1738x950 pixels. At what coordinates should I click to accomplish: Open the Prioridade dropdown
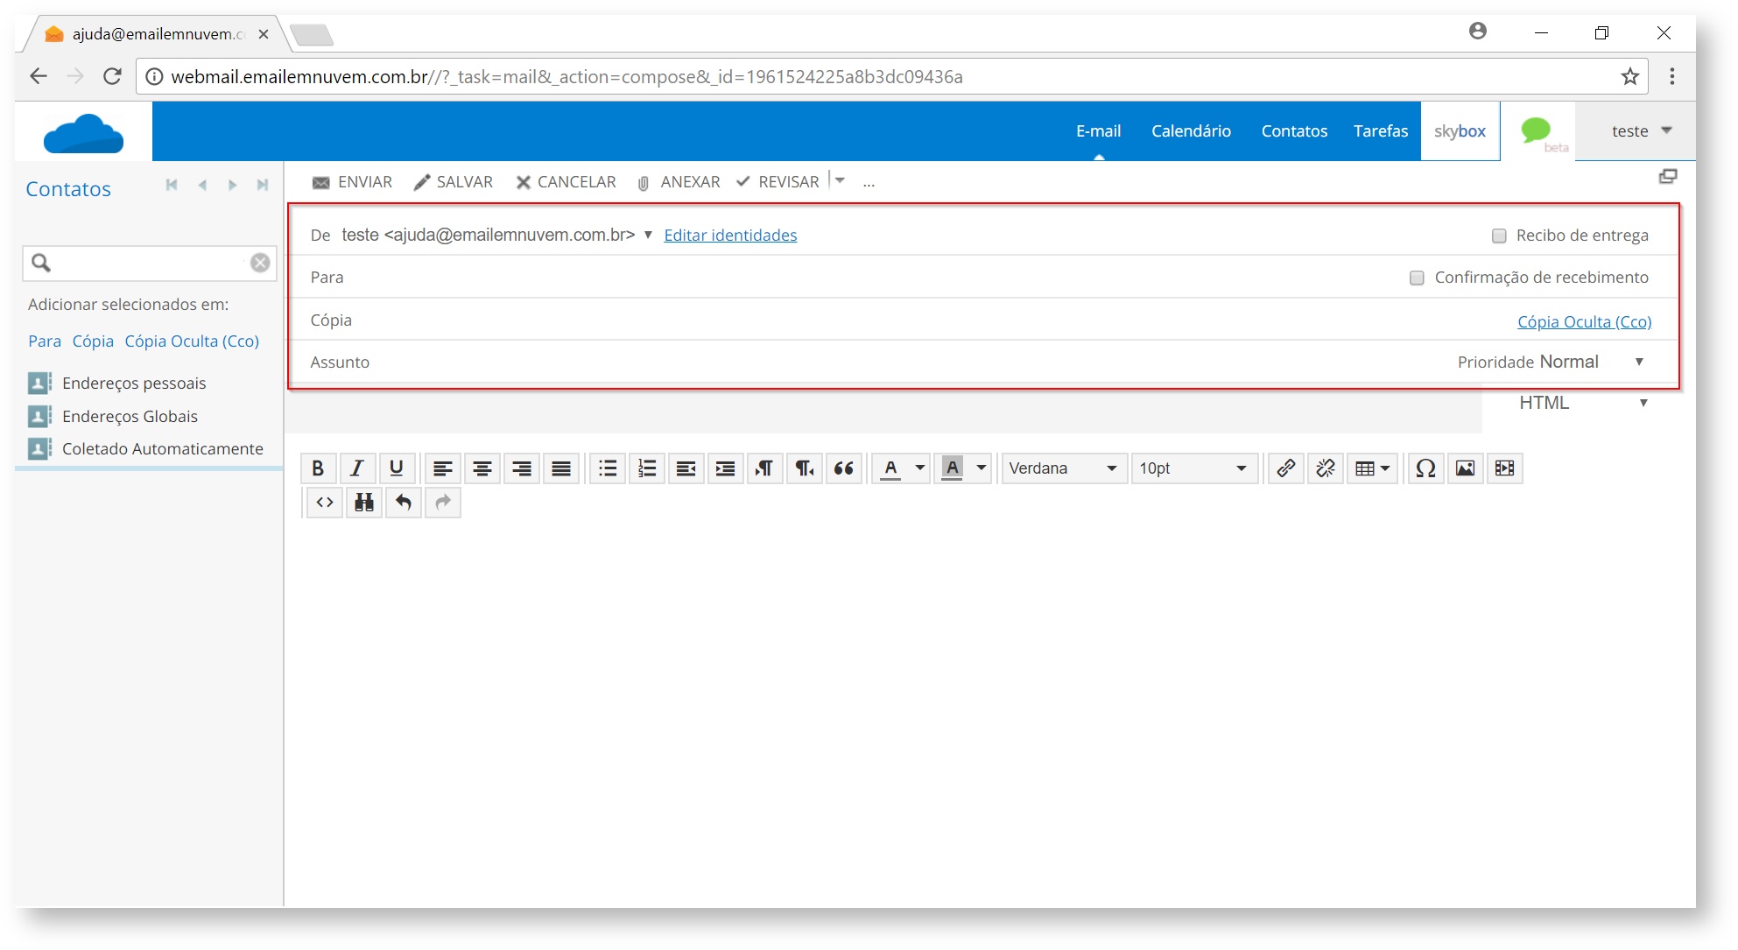[1639, 362]
